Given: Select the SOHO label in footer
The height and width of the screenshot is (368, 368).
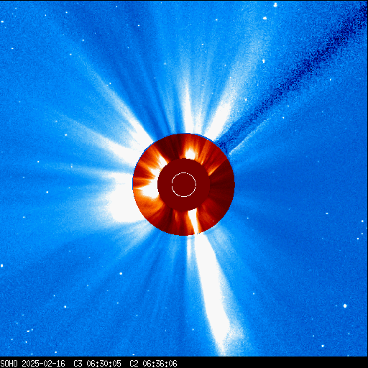Looking at the screenshot, I should [x=9, y=364].
